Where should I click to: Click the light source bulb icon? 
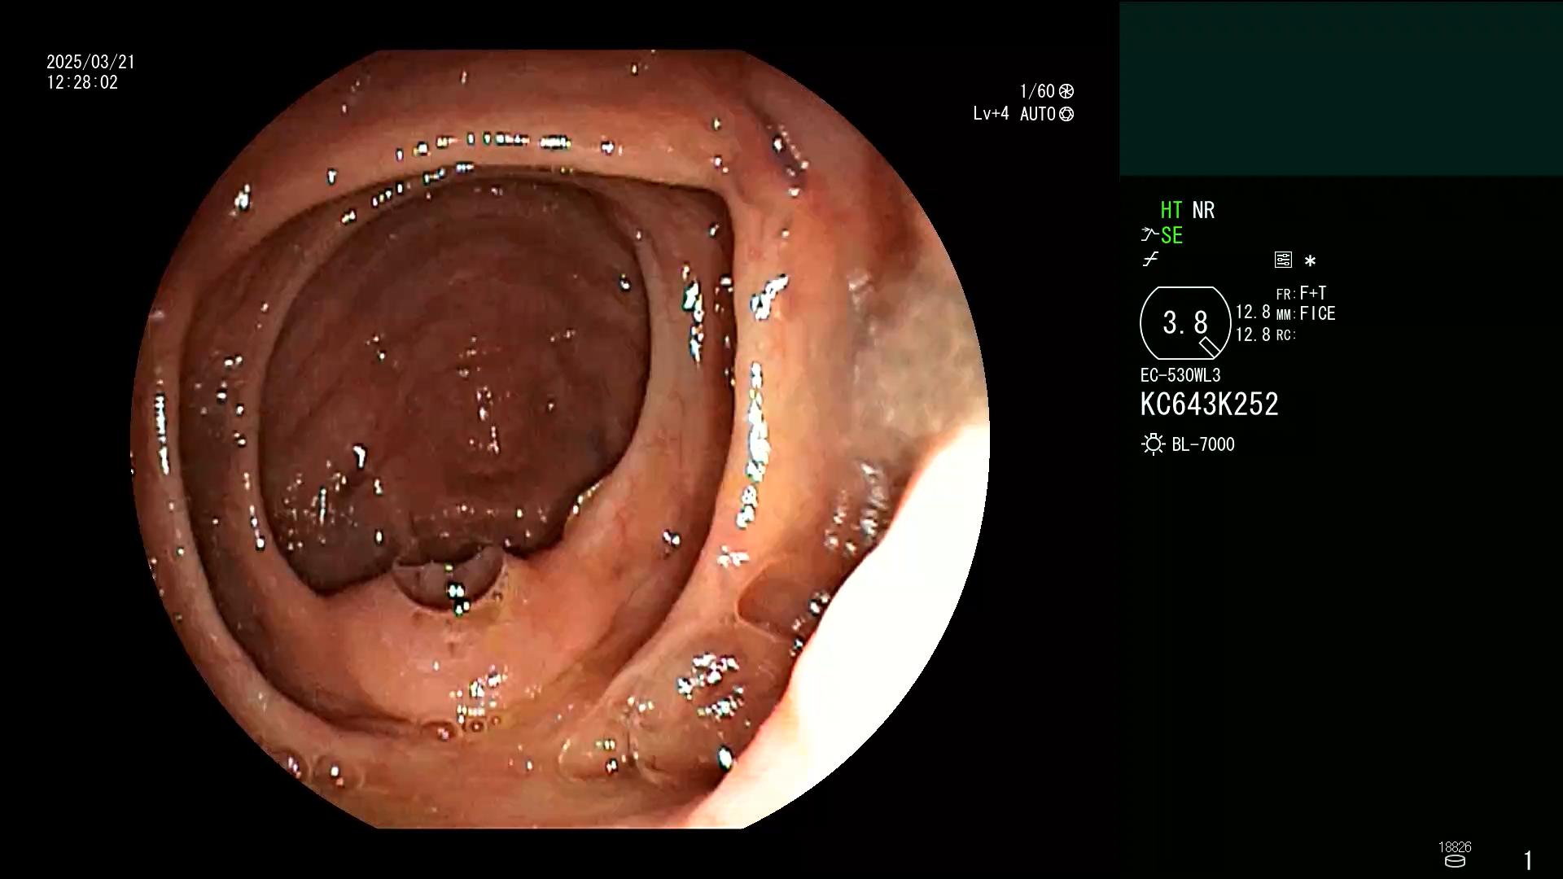[1153, 444]
